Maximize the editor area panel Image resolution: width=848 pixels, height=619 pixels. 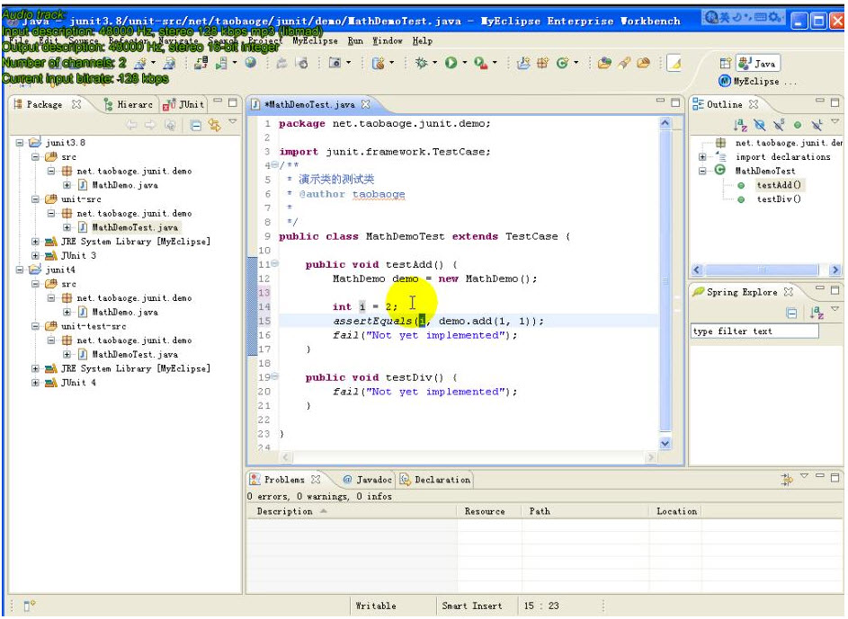pyautogui.click(x=675, y=103)
